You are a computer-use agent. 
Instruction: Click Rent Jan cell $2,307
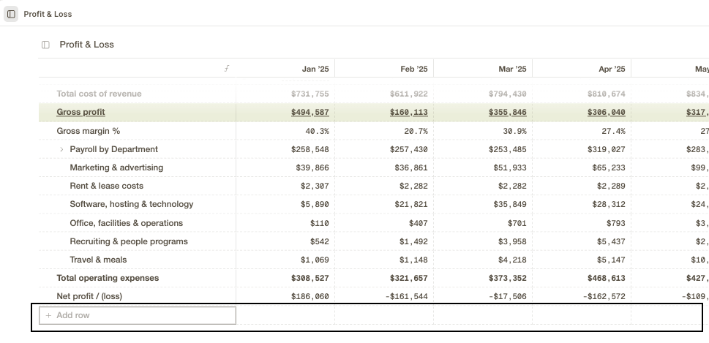click(x=315, y=186)
